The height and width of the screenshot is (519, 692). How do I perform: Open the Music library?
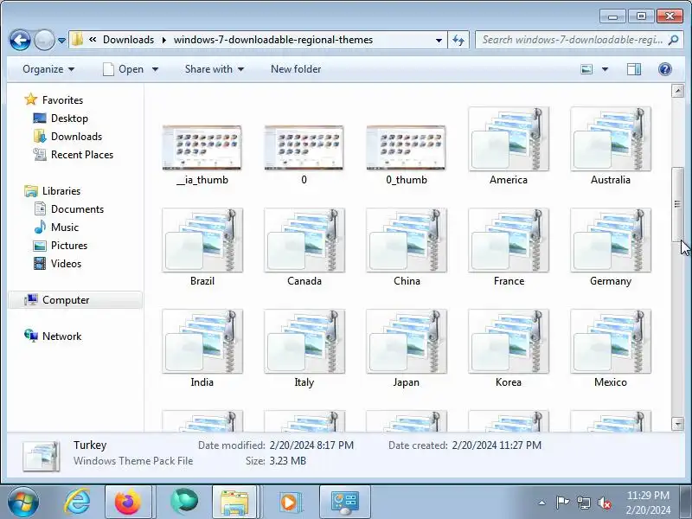[x=64, y=227]
